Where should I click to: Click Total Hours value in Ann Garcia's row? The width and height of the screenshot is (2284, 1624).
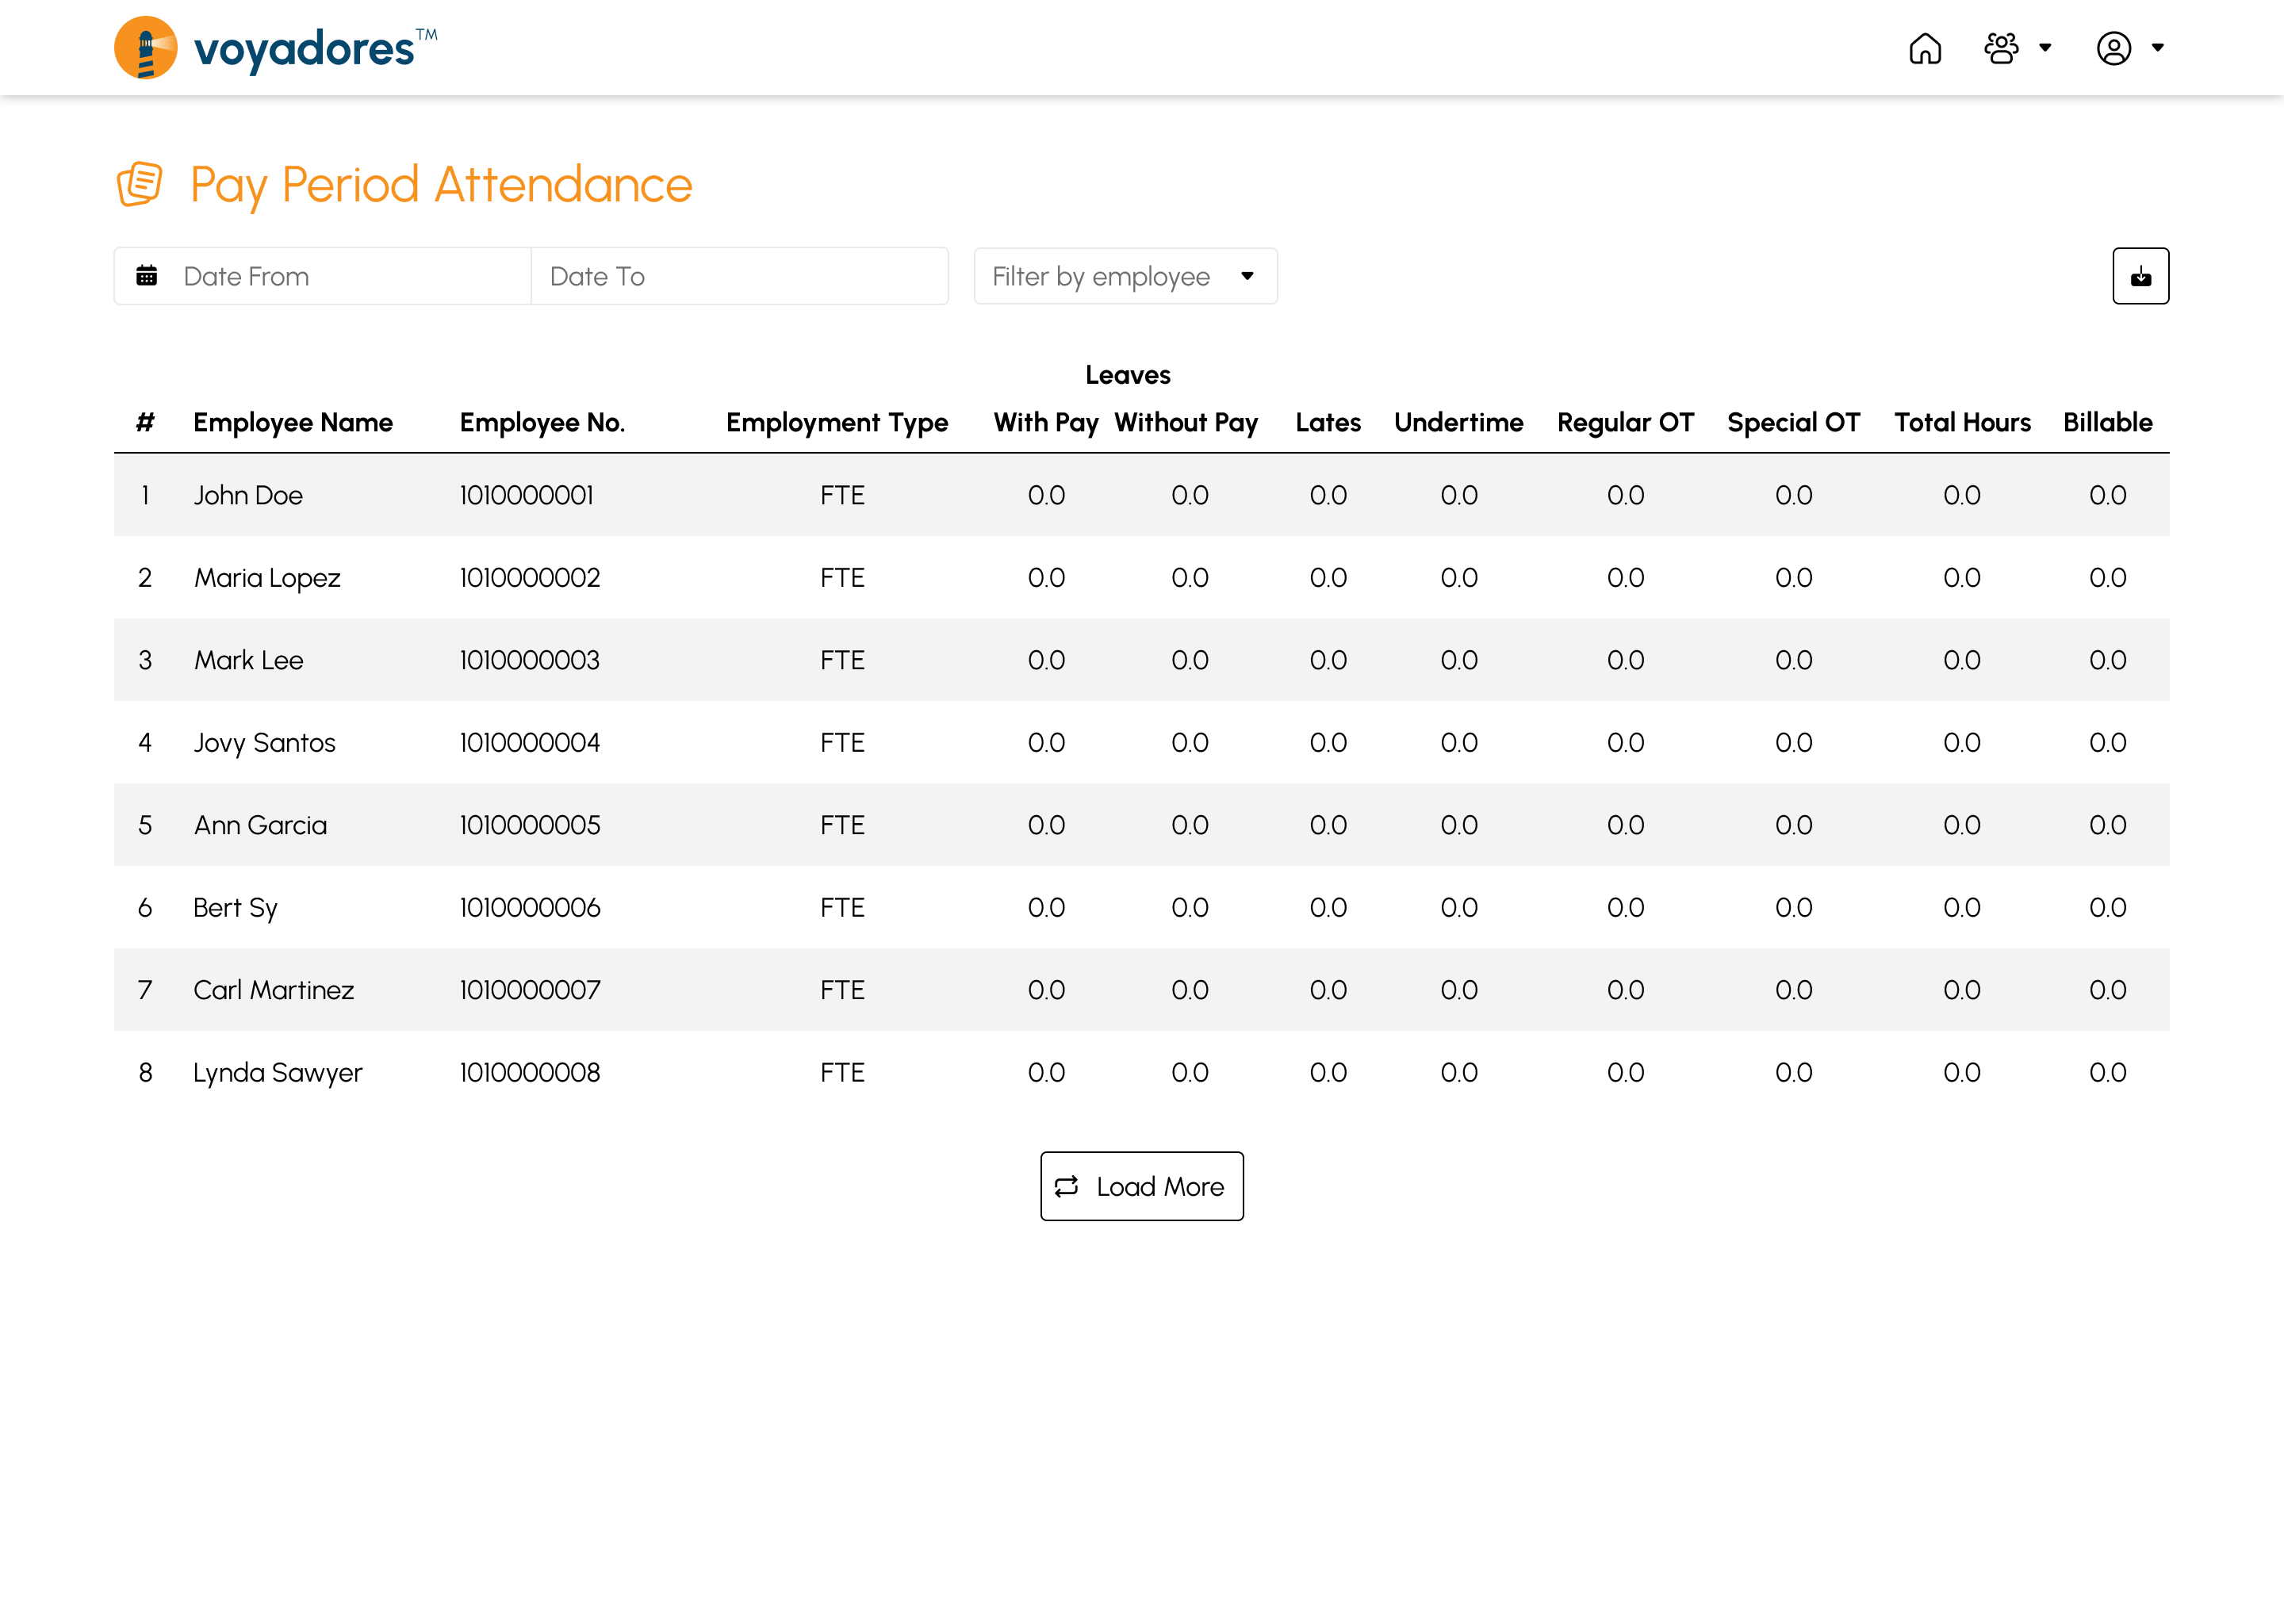(1962, 825)
